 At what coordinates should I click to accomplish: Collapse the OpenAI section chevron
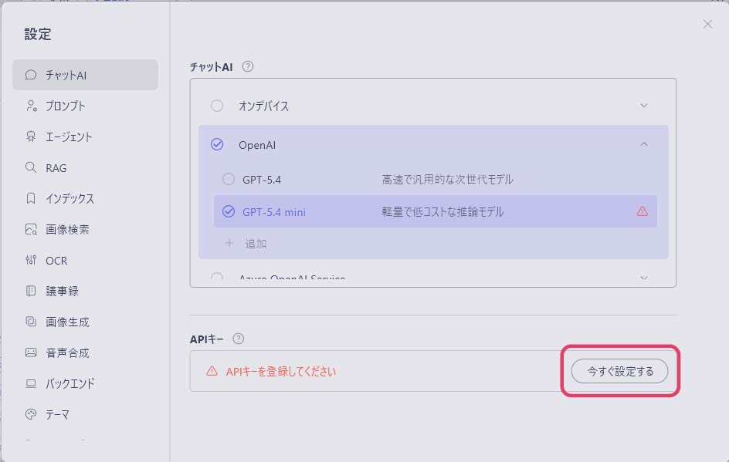coord(644,144)
